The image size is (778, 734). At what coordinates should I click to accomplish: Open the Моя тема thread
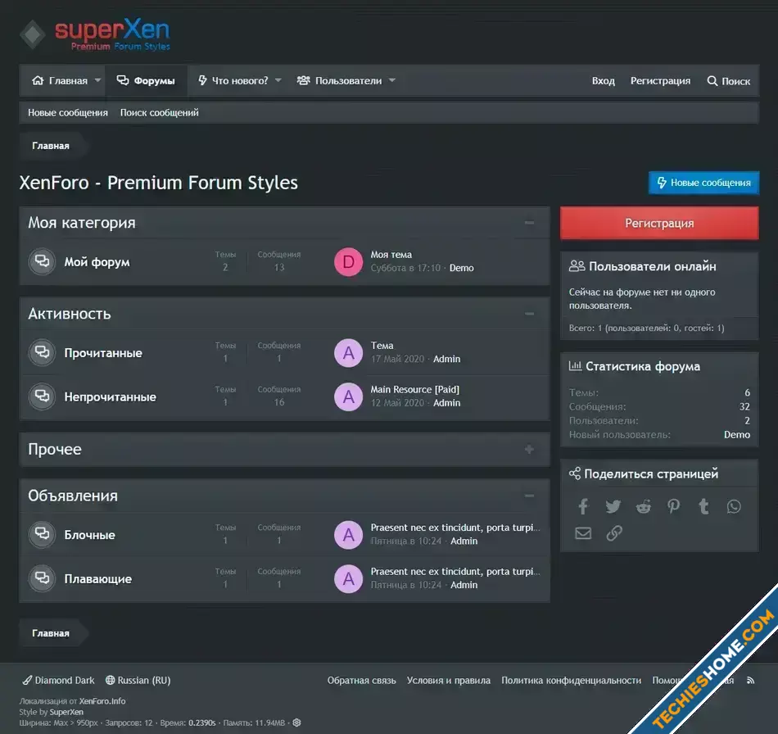[x=391, y=255]
